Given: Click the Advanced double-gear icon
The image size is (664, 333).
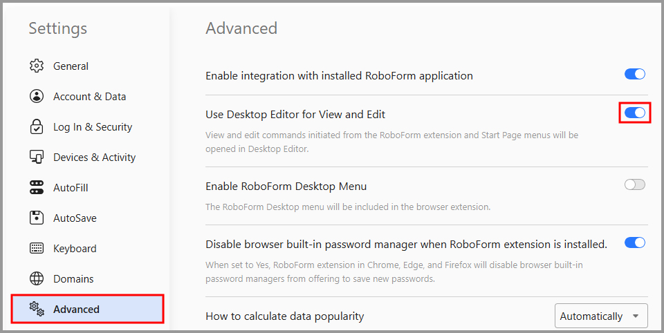Looking at the screenshot, I should point(37,309).
